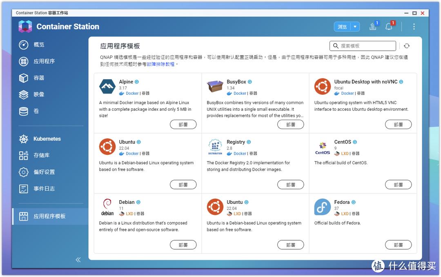Open the 浏览 button dropdown arrow
The image size is (441, 277).
355,26
